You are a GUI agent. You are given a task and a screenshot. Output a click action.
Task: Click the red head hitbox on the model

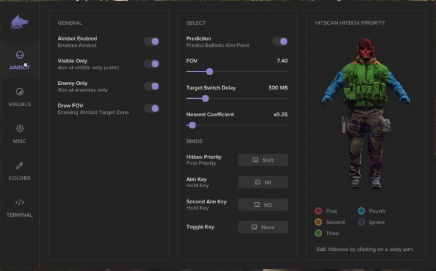click(x=365, y=49)
